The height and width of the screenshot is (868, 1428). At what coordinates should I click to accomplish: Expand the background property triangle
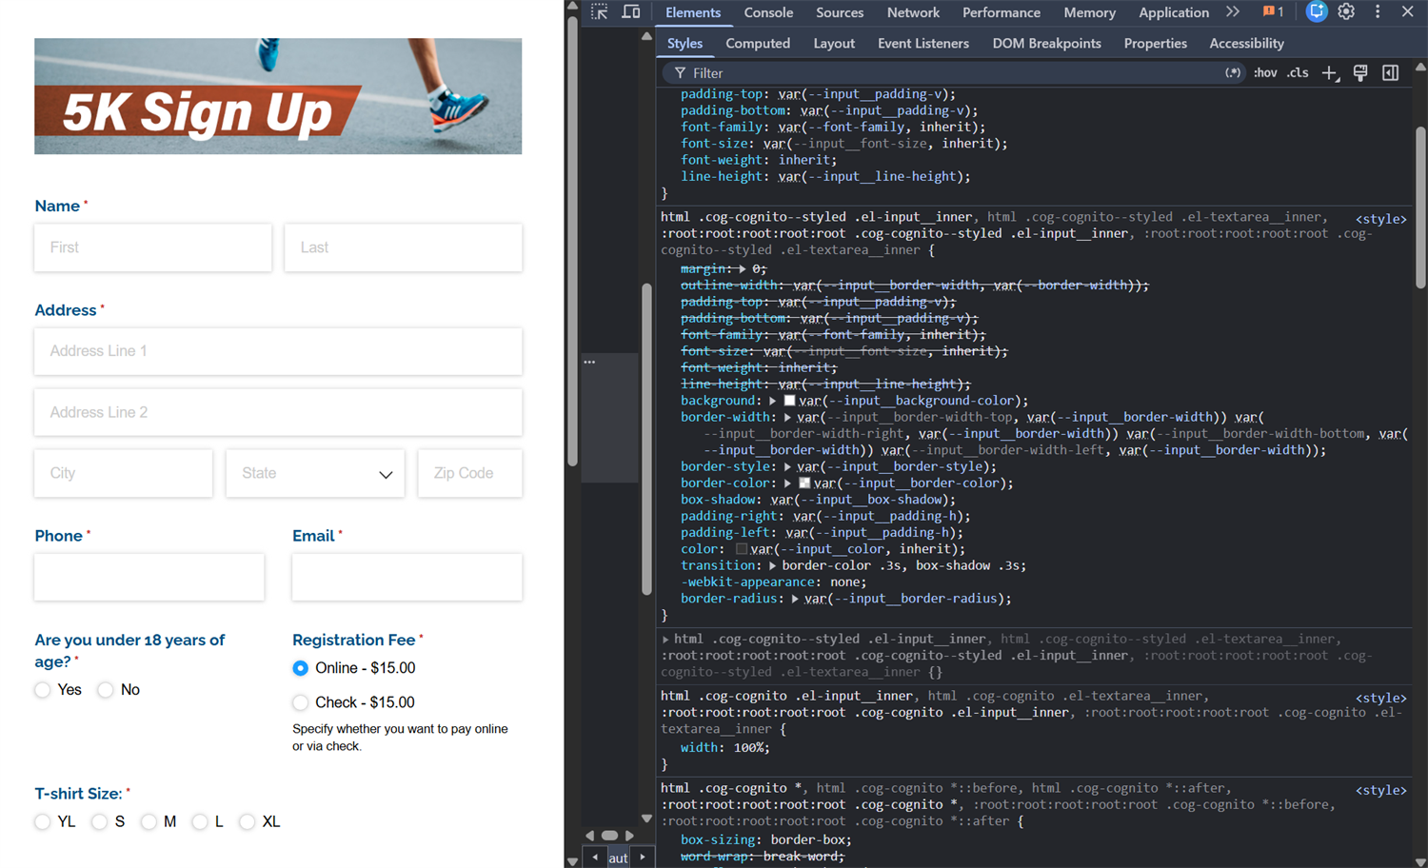773,401
